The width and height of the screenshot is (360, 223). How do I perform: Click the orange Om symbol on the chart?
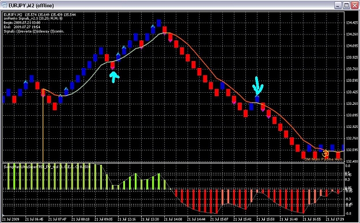pos(325,153)
